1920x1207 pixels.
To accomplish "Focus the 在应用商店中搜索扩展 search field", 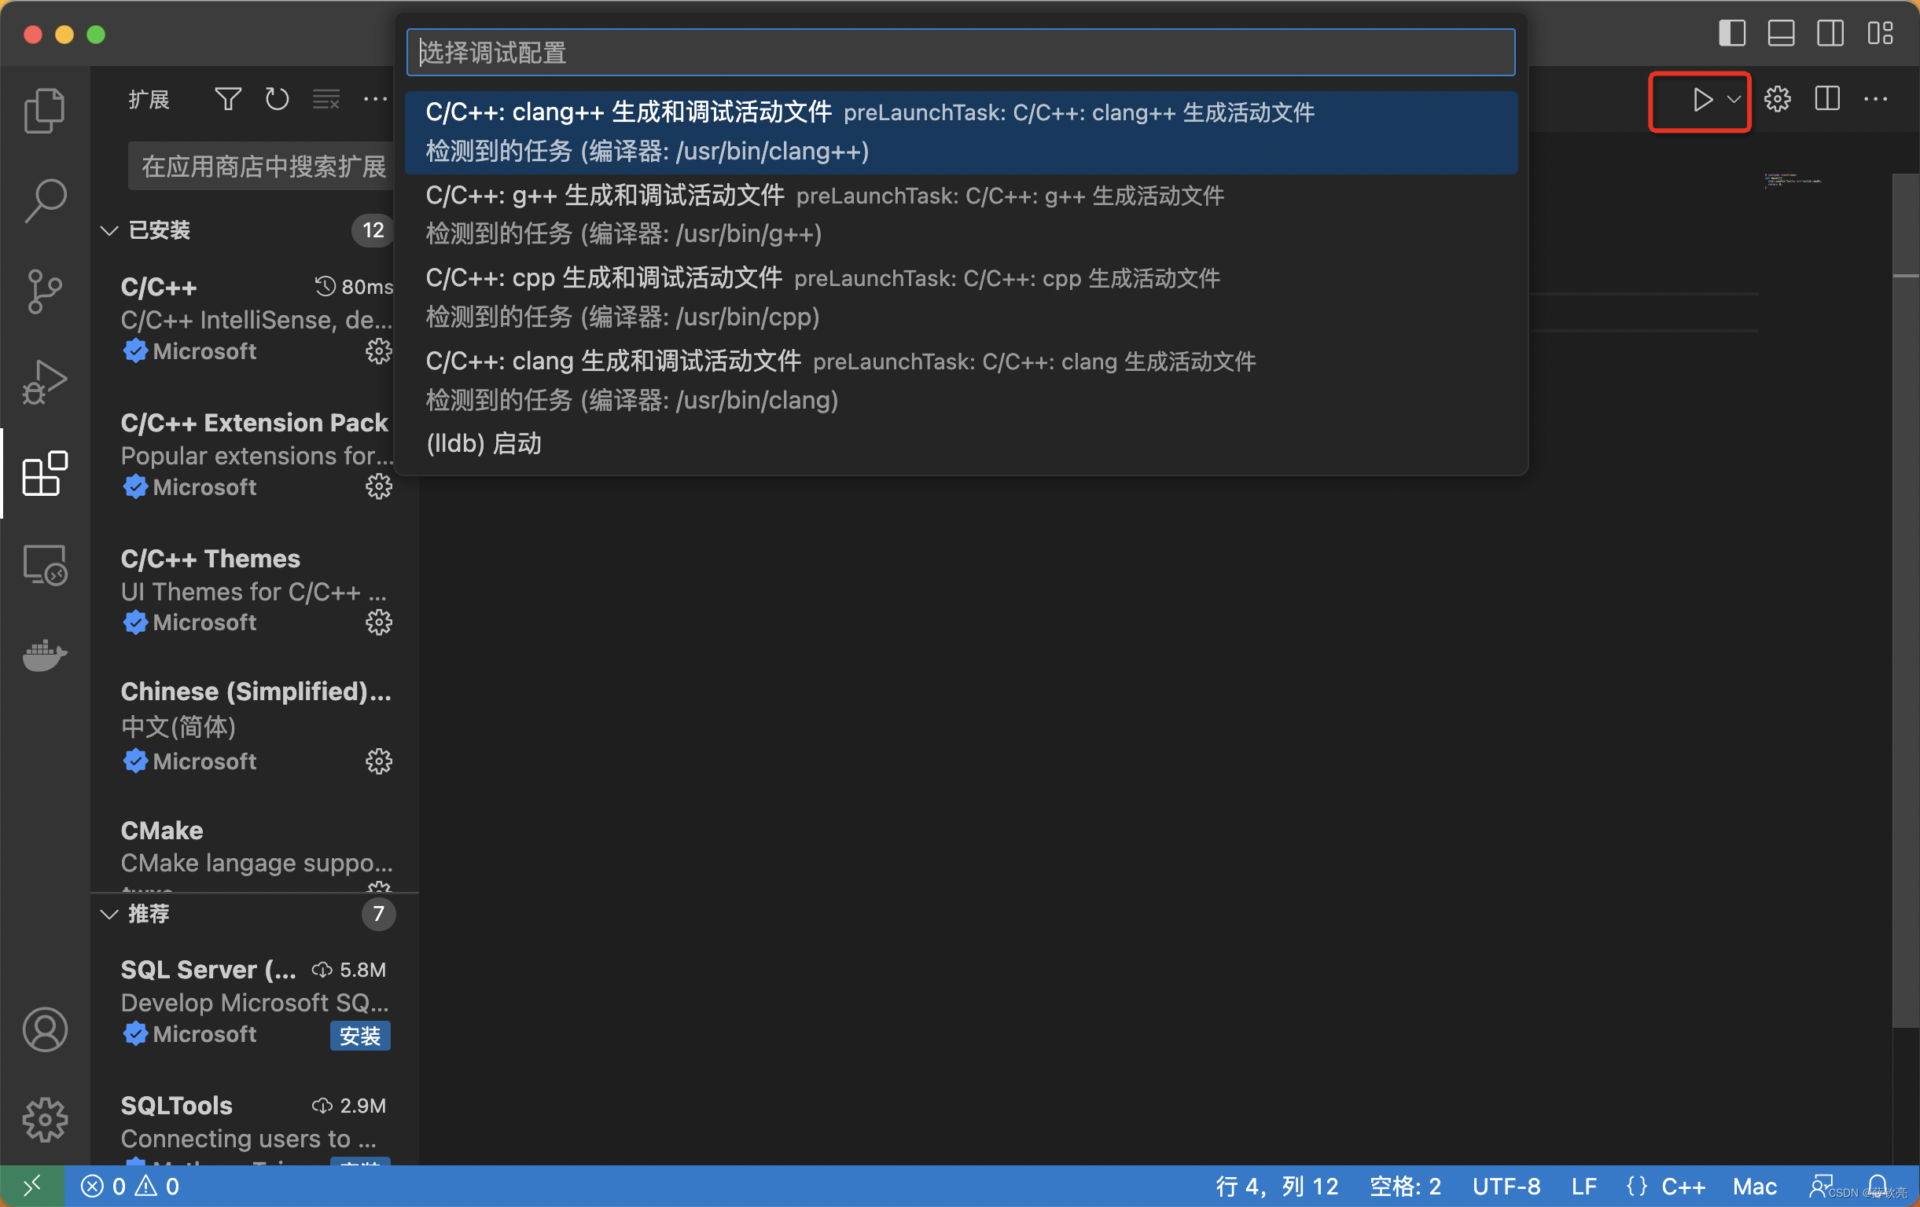I will pos(262,166).
